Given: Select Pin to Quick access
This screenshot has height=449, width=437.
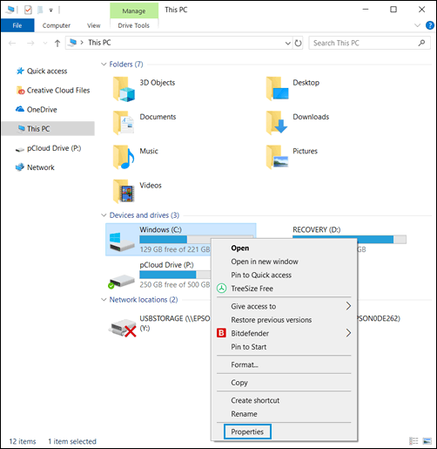Looking at the screenshot, I should 261,275.
